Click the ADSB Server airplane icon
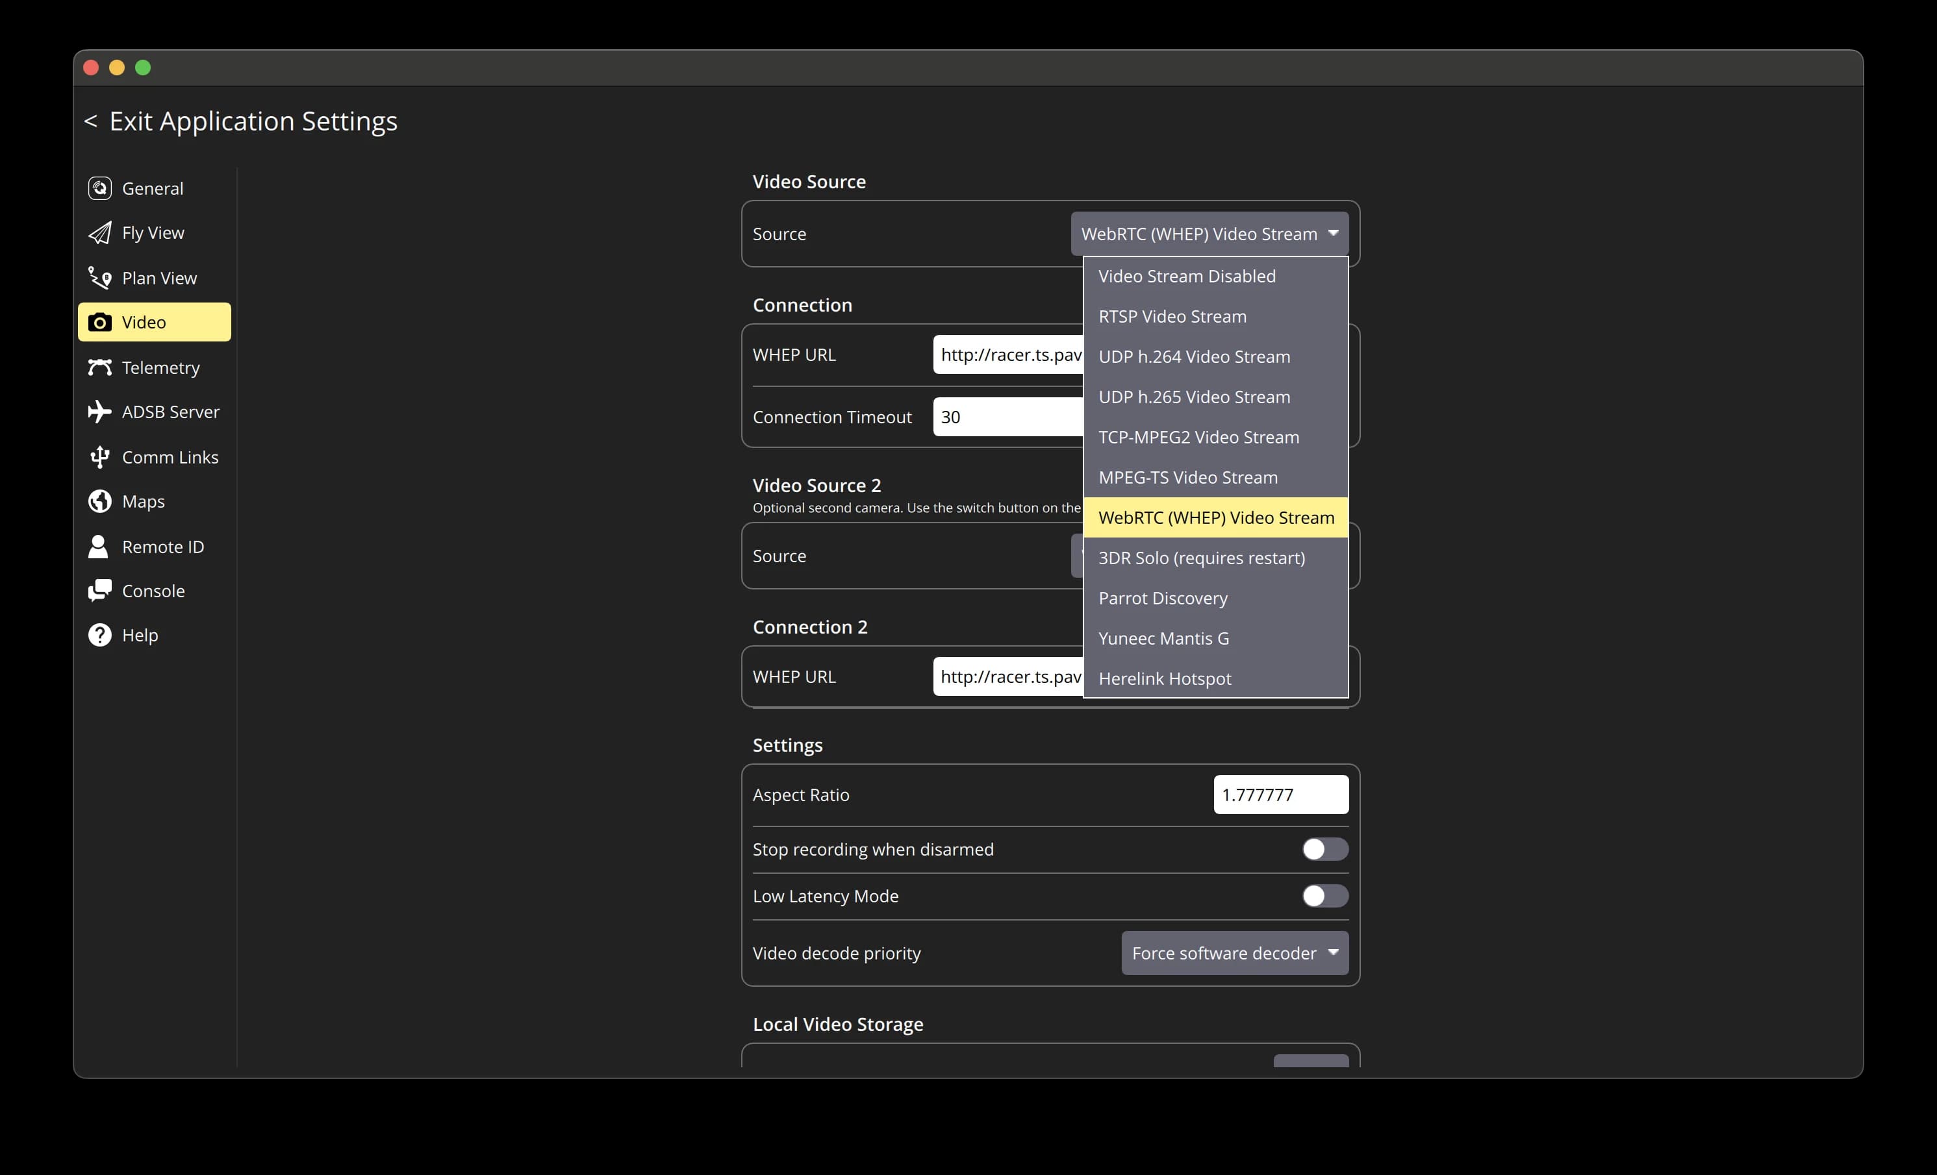Viewport: 1937px width, 1175px height. point(100,412)
